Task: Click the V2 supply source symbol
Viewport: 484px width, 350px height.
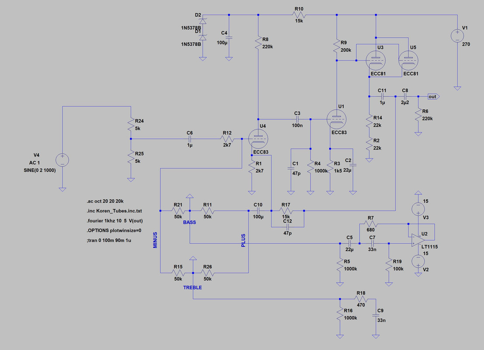Action: 418,261
